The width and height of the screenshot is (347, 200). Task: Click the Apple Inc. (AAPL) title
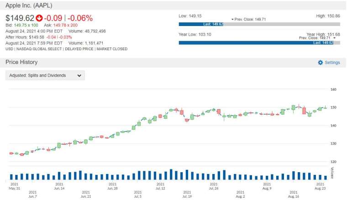pyautogui.click(x=29, y=5)
